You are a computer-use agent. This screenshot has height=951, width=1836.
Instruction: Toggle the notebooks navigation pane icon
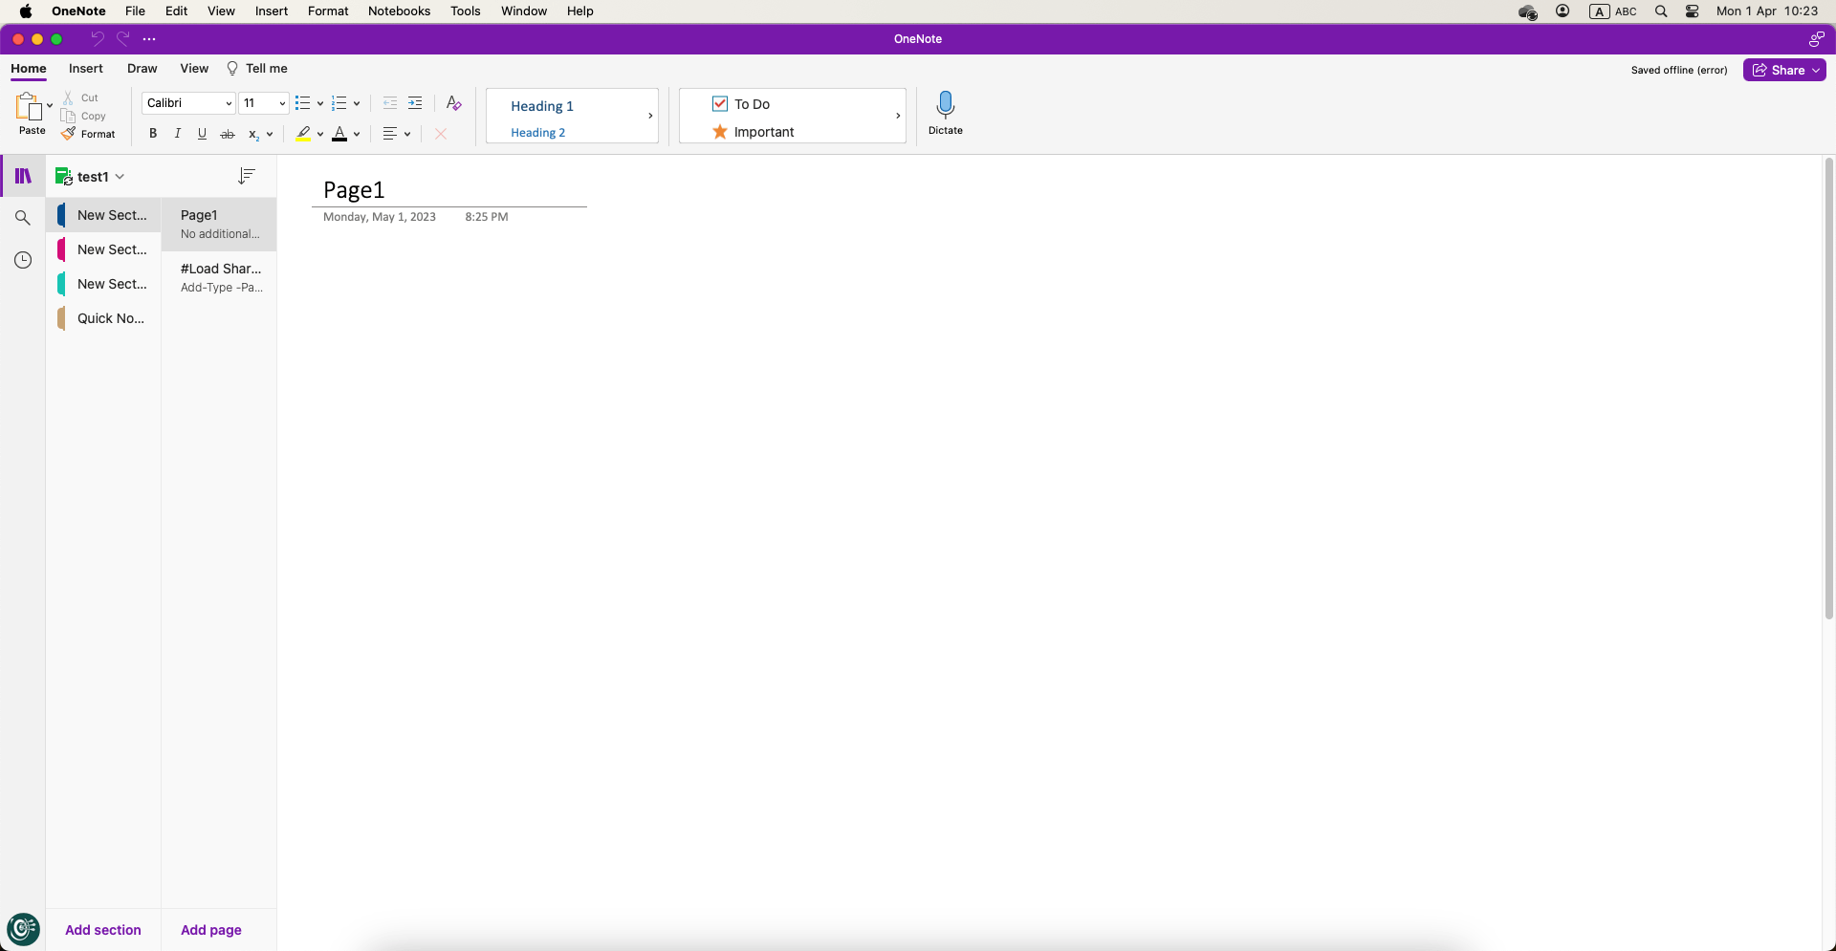(x=23, y=176)
